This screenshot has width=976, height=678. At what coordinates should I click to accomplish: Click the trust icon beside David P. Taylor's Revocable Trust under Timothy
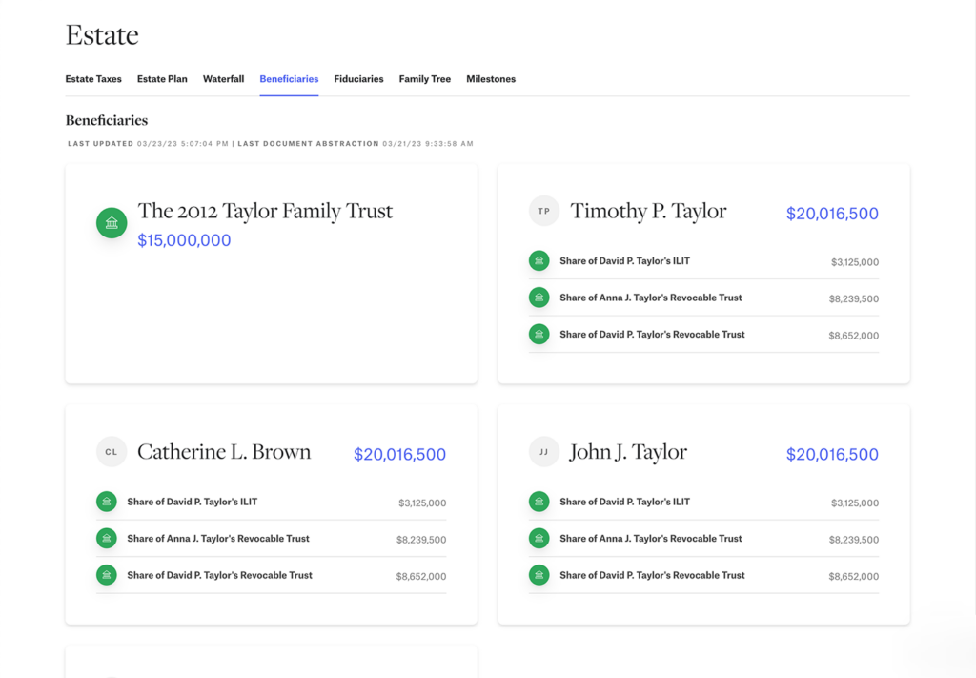point(539,335)
